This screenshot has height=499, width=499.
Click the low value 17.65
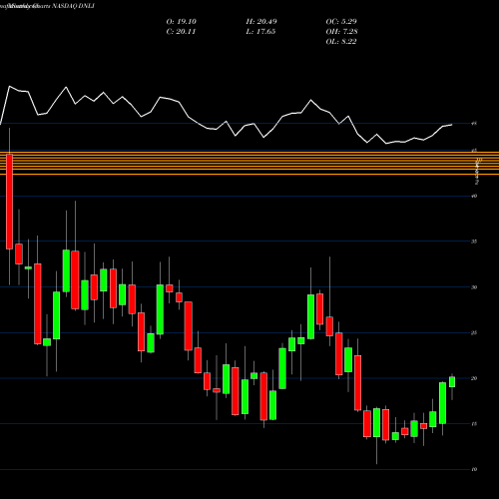point(260,32)
